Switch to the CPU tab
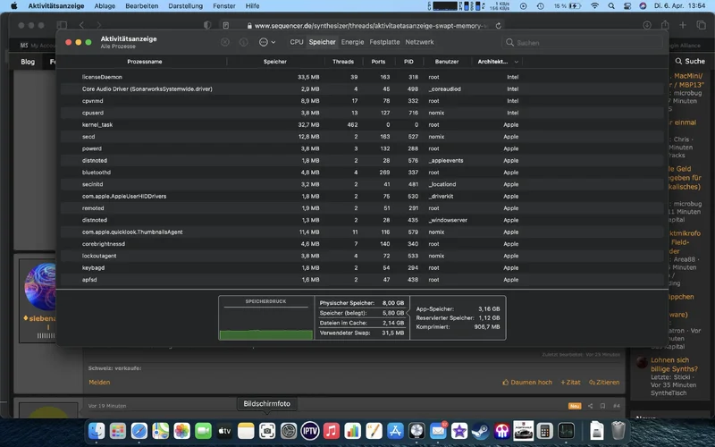The width and height of the screenshot is (715, 447). tap(297, 42)
